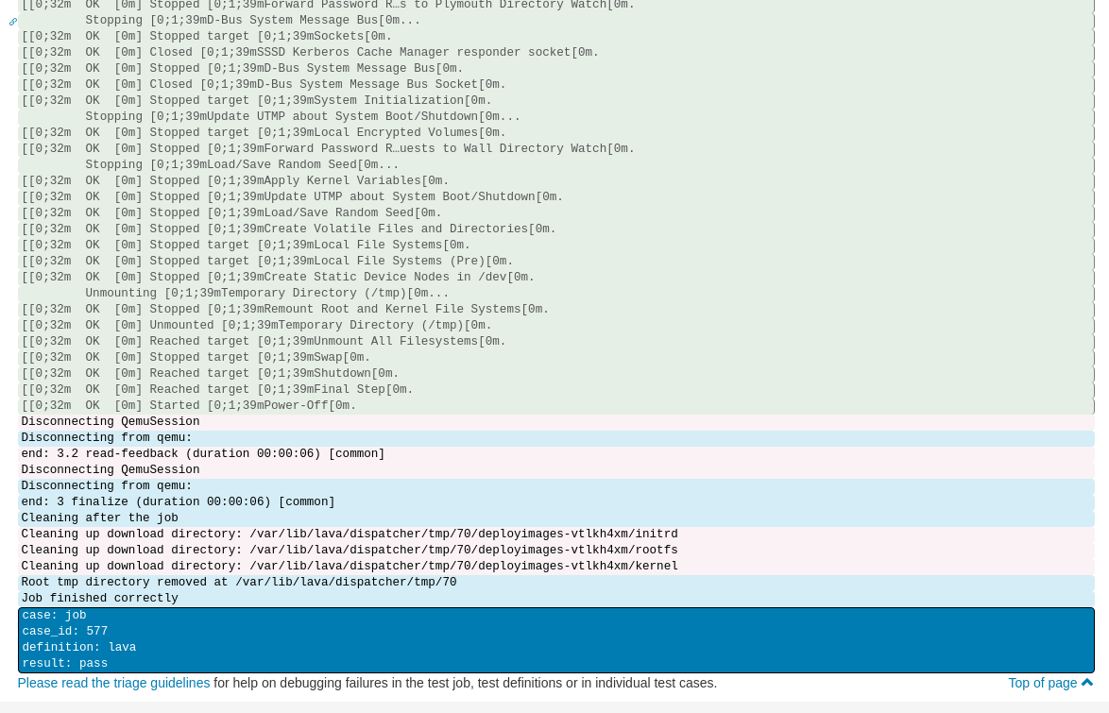The image size is (1109, 713).
Task: Click 'Stopped target Sockets' log line
Action: point(555,36)
